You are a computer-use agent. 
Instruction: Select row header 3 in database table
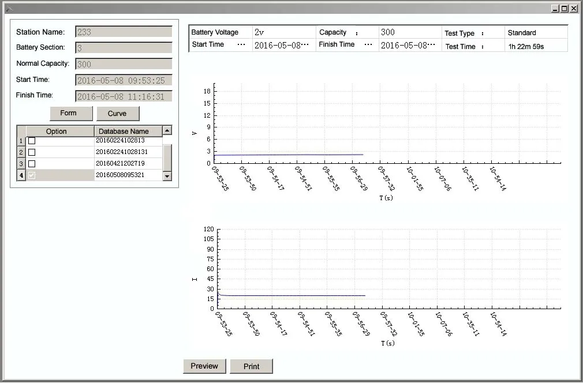(x=21, y=164)
